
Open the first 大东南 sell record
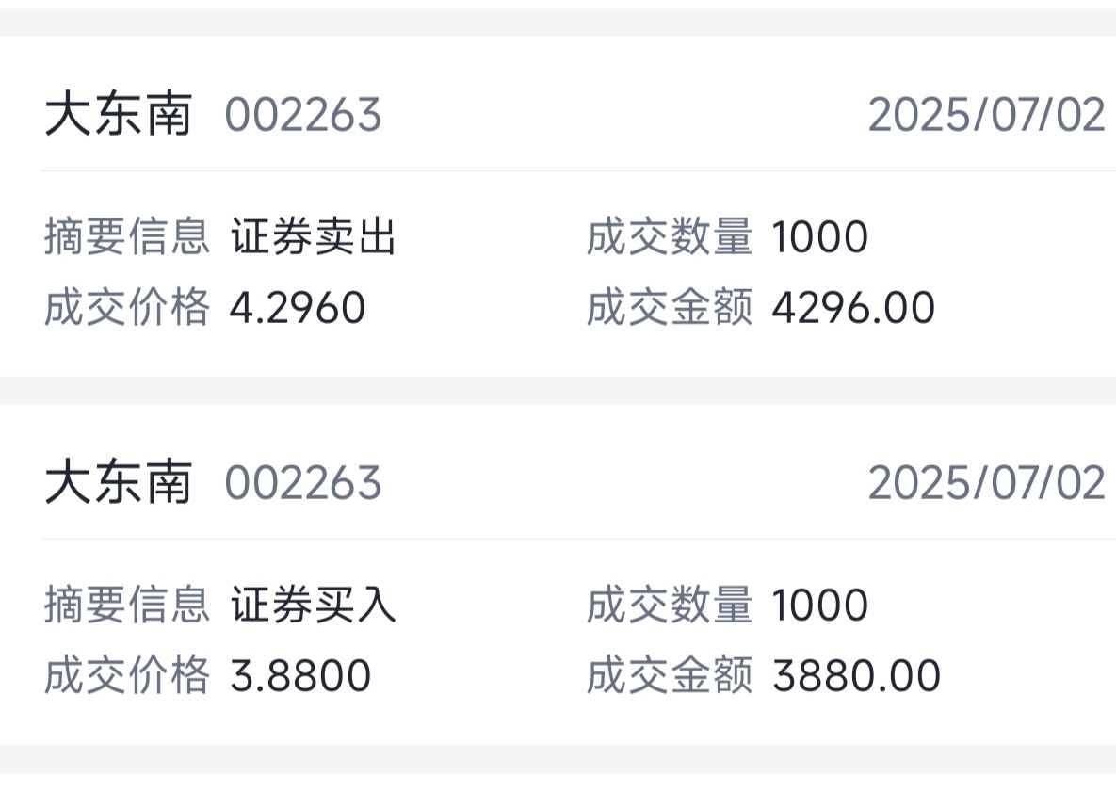pos(558,206)
